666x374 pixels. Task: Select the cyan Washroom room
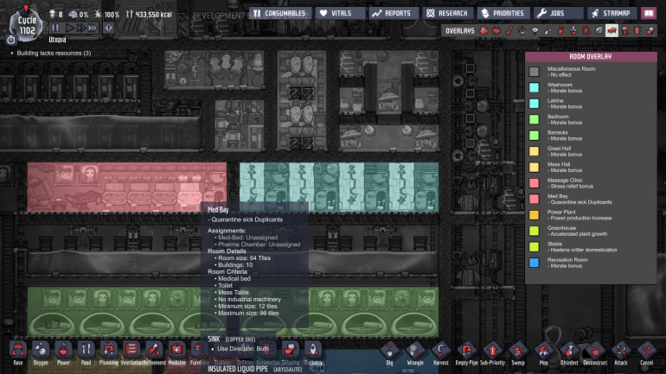coord(339,187)
